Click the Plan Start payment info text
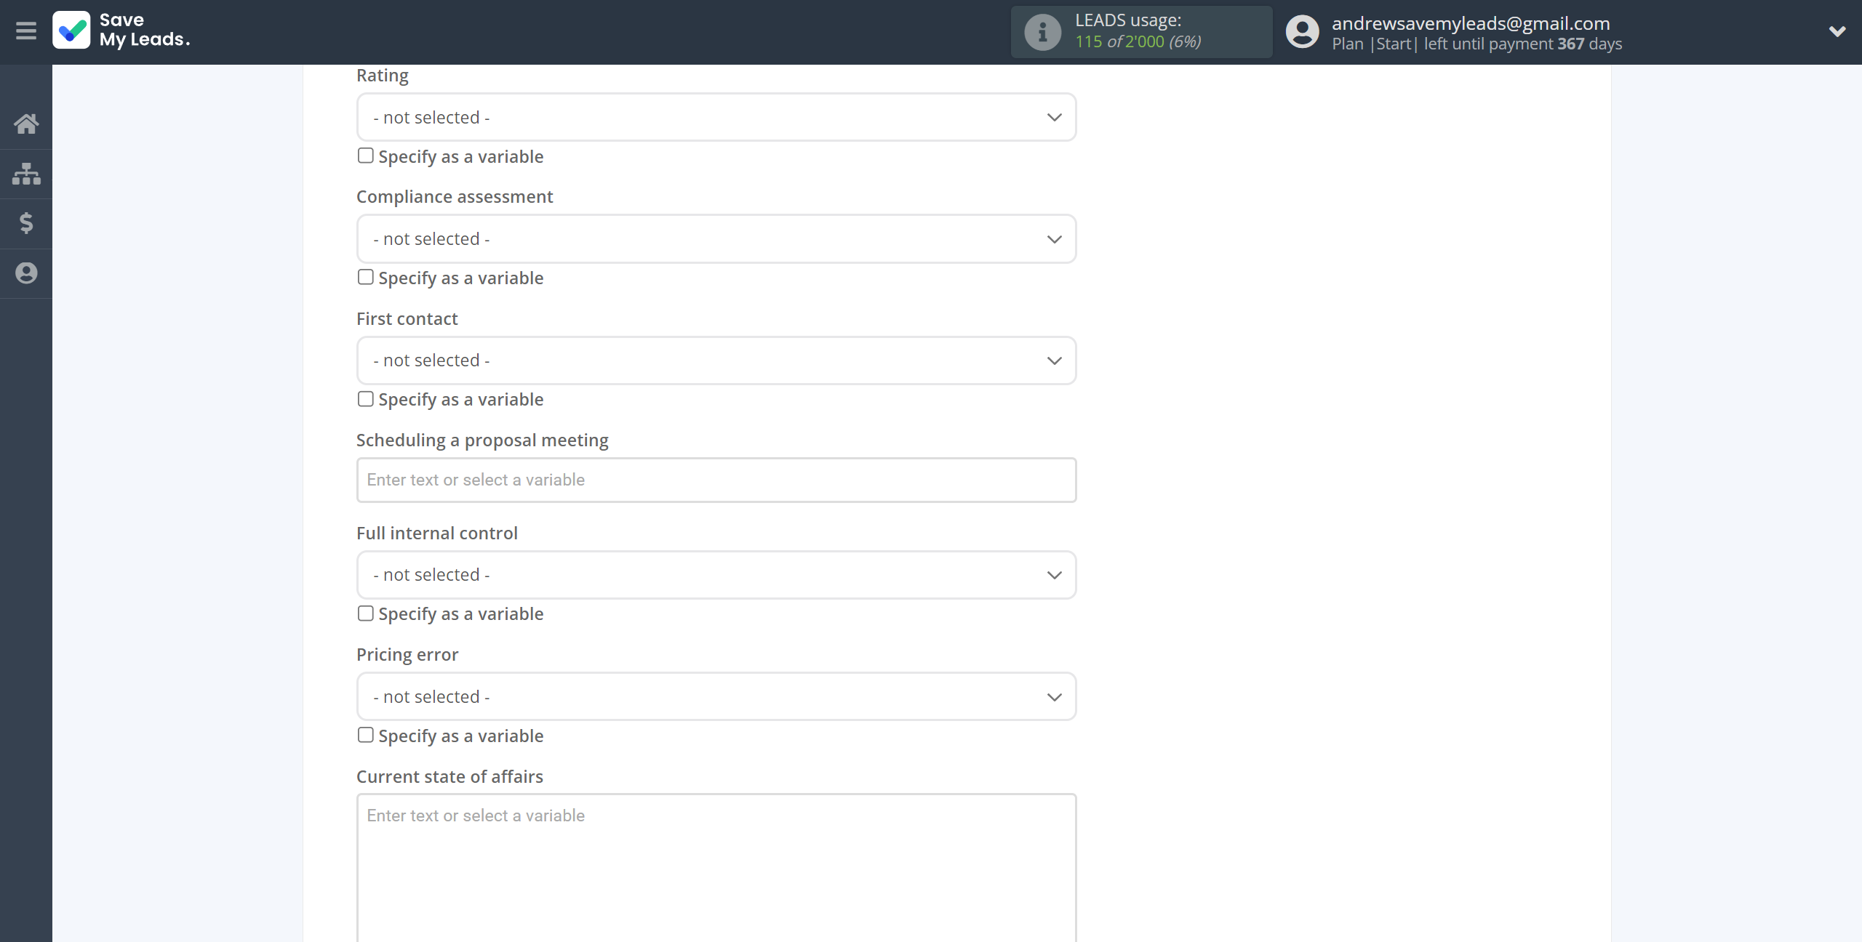Viewport: 1862px width, 942px height. pos(1477,44)
